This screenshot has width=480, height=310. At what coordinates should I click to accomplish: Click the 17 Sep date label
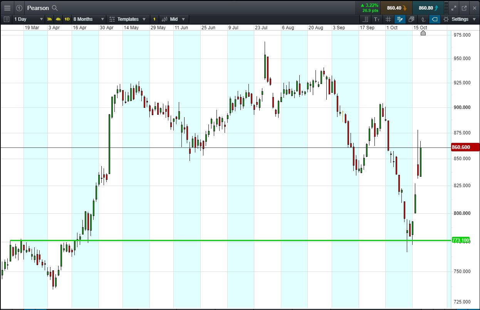(367, 28)
